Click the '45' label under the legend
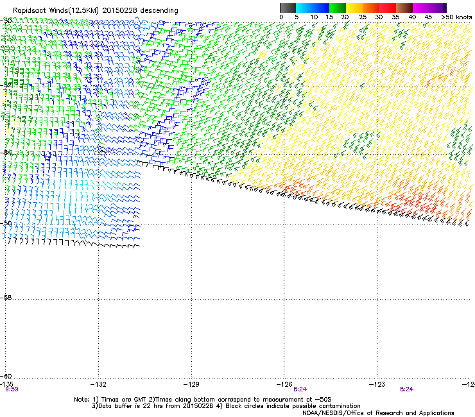Image resolution: width=475 pixels, height=417 pixels. (x=428, y=17)
